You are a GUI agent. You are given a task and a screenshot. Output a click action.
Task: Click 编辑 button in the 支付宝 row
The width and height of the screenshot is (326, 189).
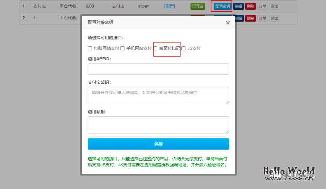[238, 6]
